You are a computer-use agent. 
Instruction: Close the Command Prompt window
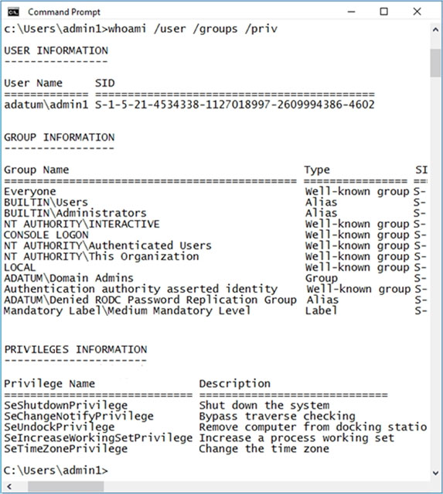coord(417,12)
